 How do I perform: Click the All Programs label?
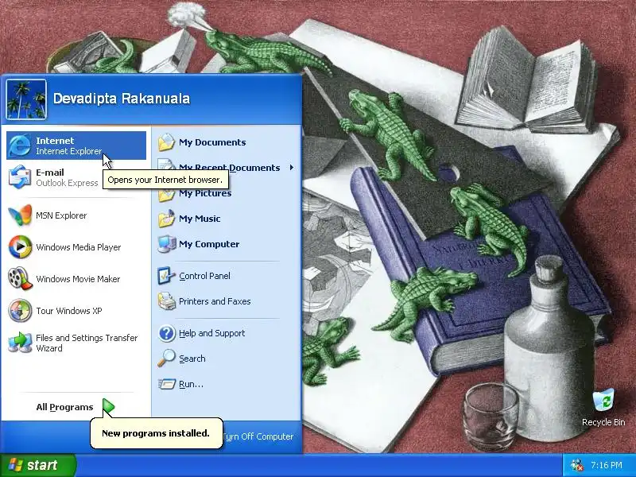point(64,407)
